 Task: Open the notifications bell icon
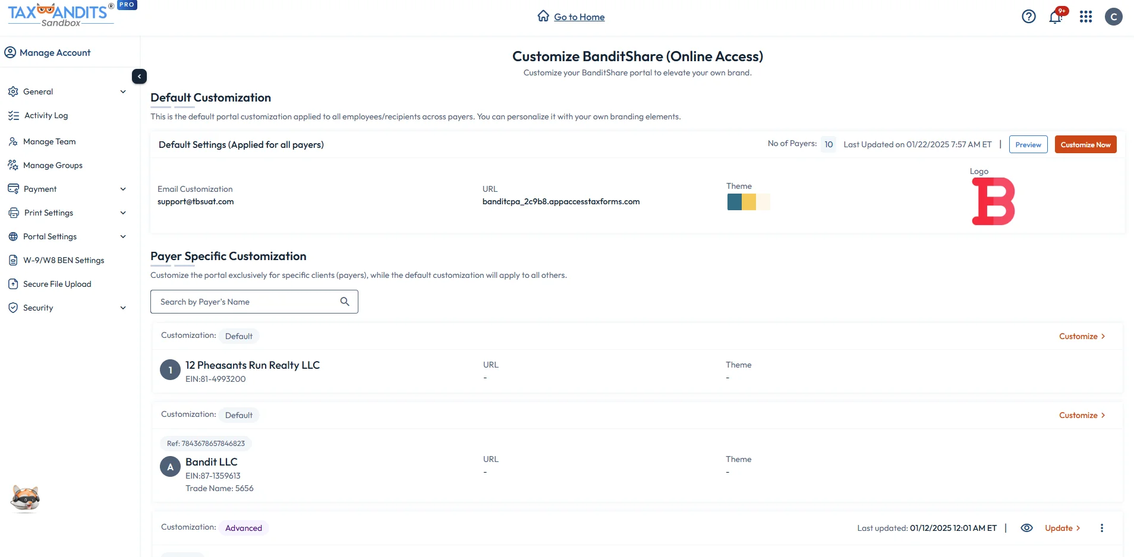coord(1056,16)
